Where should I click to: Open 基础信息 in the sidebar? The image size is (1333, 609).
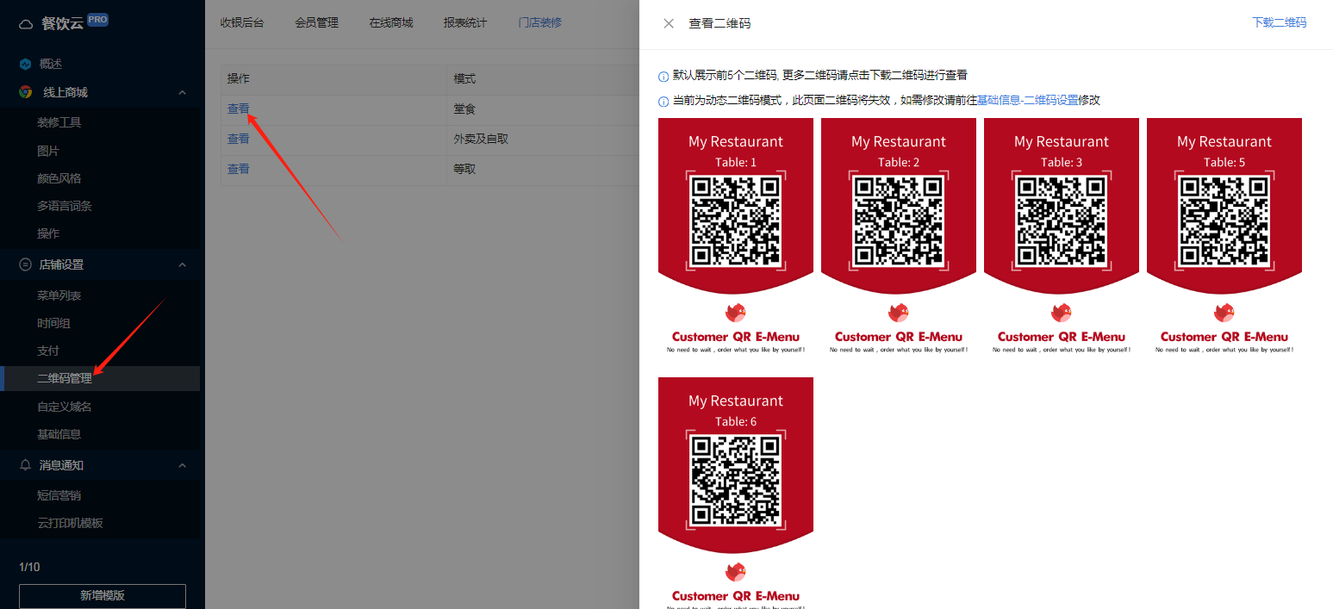click(59, 434)
